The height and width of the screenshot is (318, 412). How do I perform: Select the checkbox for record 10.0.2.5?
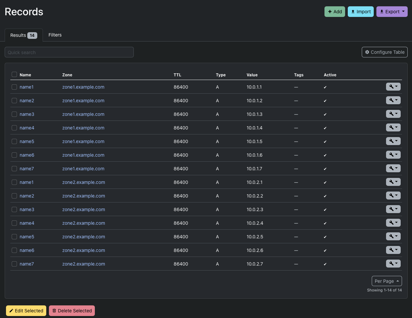(x=14, y=237)
